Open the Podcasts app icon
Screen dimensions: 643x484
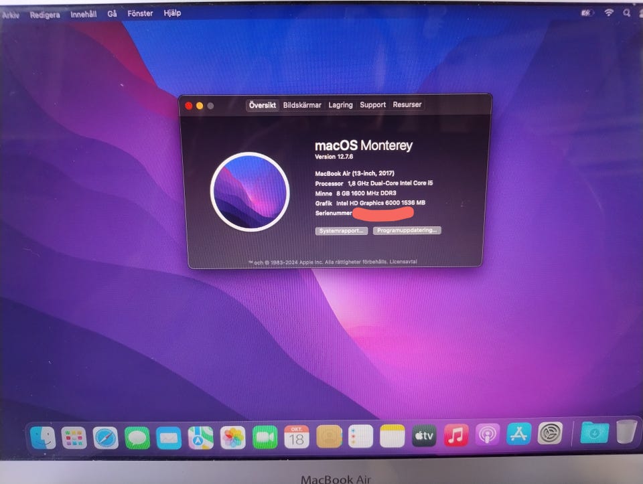[487, 434]
